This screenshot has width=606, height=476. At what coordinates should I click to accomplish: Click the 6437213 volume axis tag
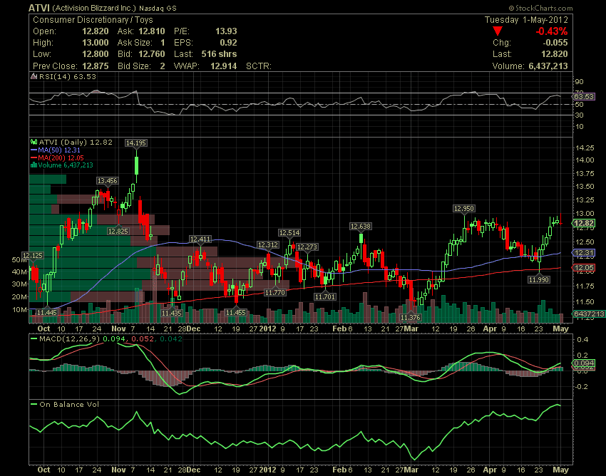pos(588,314)
